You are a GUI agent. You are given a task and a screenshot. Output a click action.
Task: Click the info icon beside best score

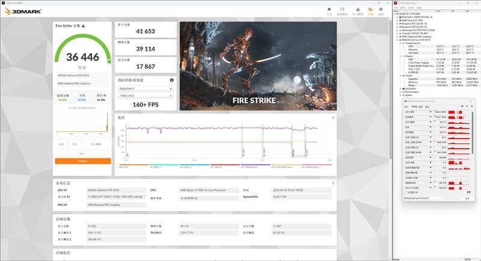click(105, 95)
